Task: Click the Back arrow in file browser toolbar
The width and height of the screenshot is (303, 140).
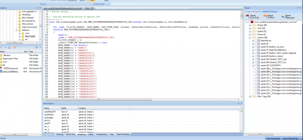Action: (2, 47)
